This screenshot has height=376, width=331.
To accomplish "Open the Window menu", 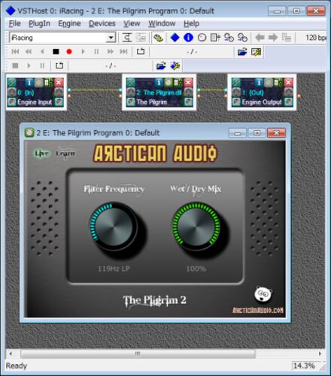I will 162,23.
